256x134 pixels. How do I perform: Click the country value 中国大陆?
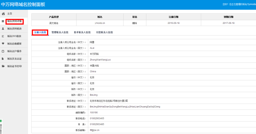point(94,66)
